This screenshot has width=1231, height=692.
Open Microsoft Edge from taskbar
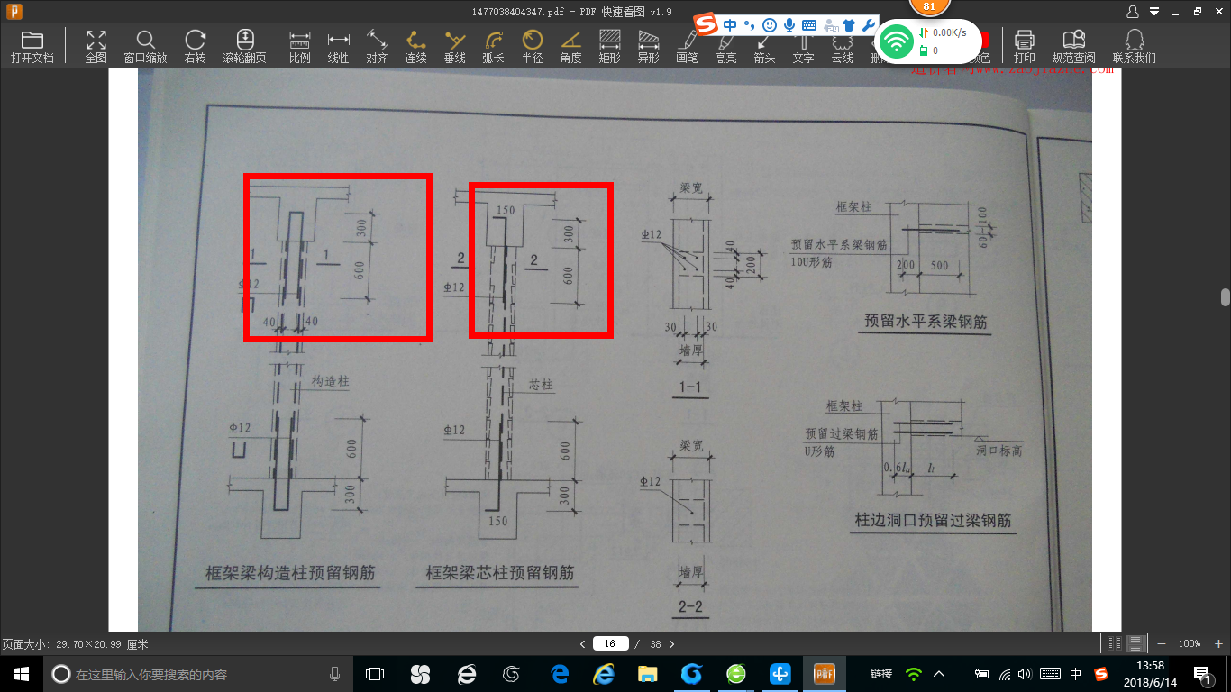559,674
